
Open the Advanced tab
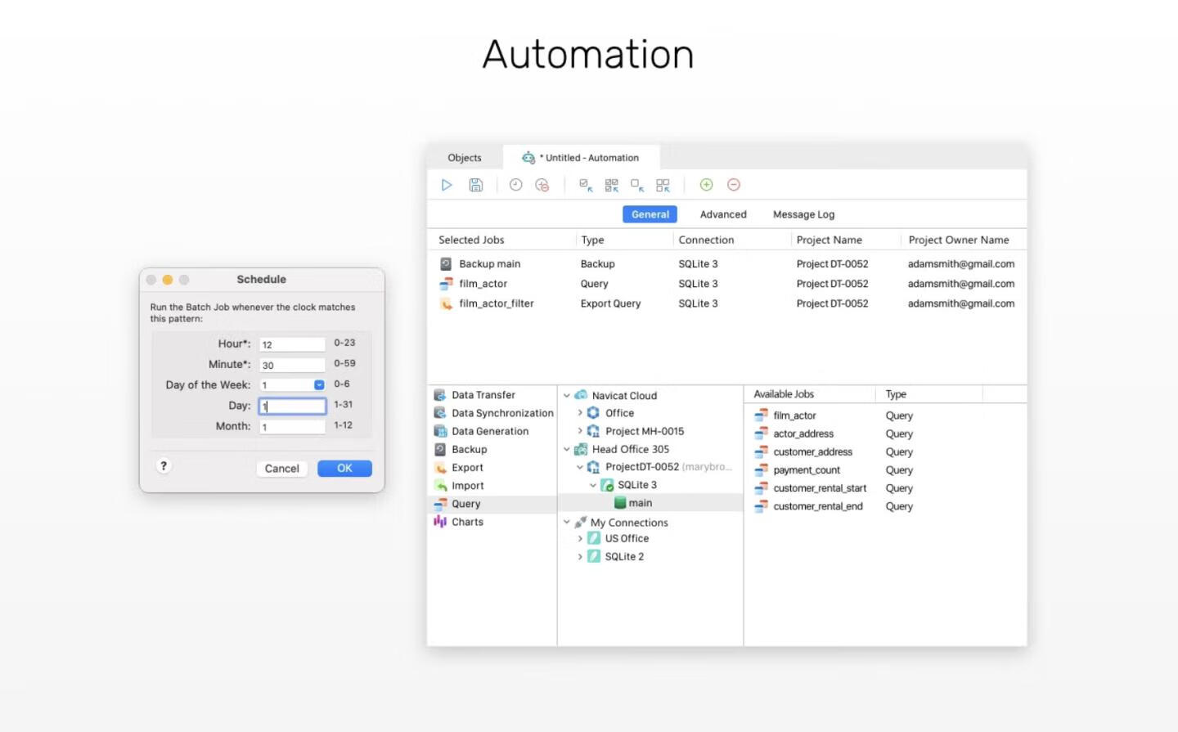pyautogui.click(x=723, y=214)
